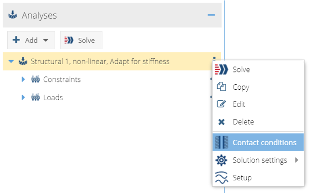Click the Solve icon in the context menu
This screenshot has height=193, width=310.
tap(222, 70)
